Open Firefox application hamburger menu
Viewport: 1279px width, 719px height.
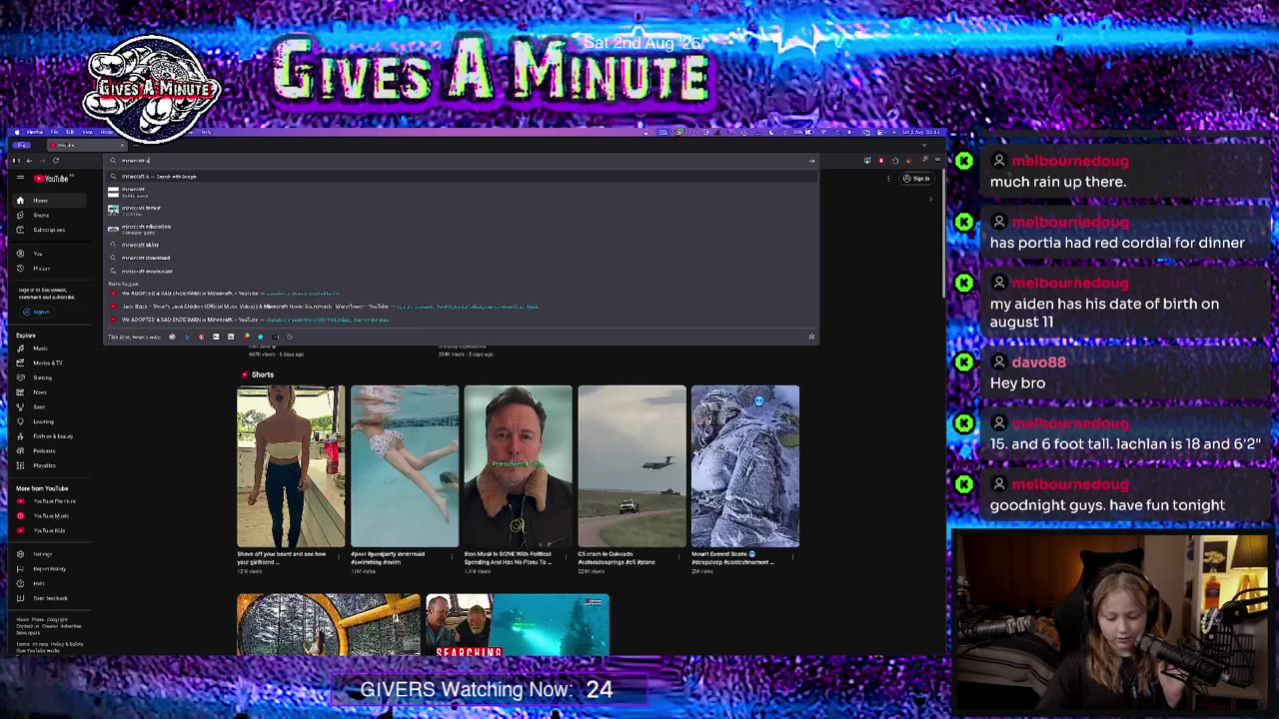pos(937,161)
